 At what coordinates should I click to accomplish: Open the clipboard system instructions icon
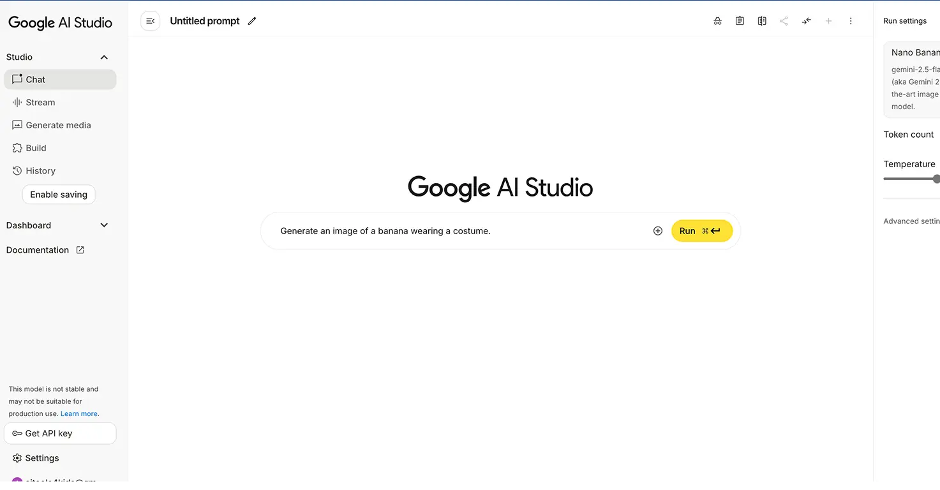click(740, 21)
